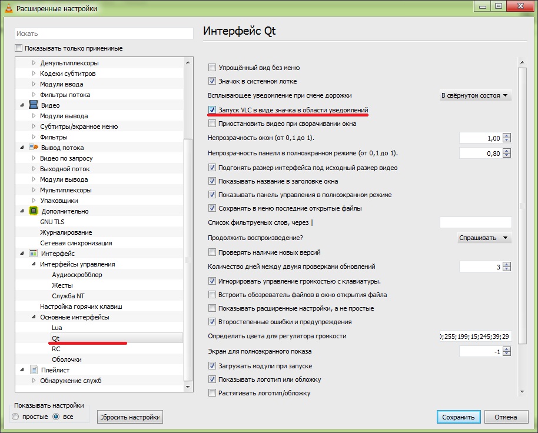Image resolution: width=538 pixels, height=433 pixels.
Task: Expand the Кодеки субтитров tree node
Action: click(34, 74)
